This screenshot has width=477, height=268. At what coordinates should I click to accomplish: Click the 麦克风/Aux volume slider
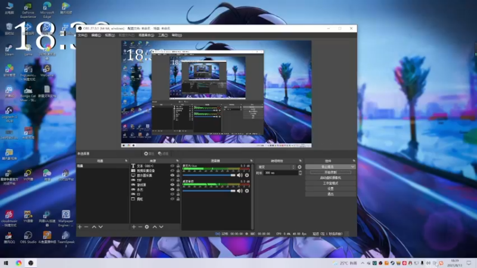(x=209, y=175)
